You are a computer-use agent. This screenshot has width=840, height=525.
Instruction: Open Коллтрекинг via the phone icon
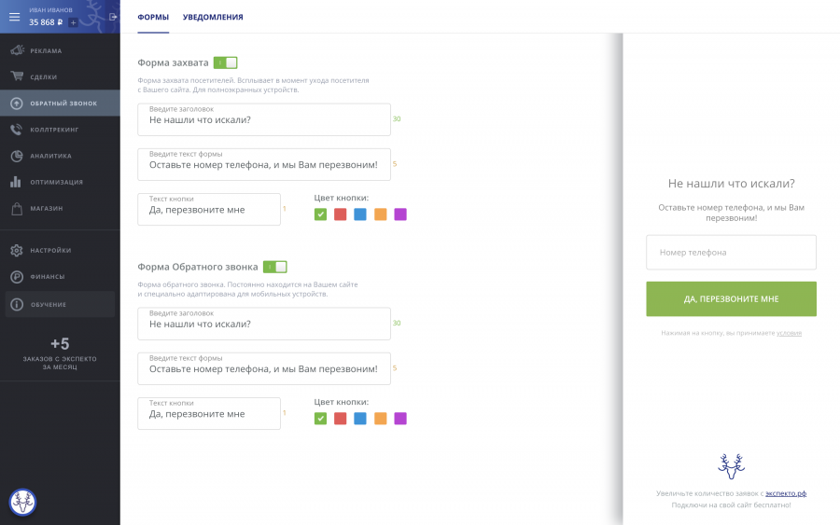pyautogui.click(x=16, y=130)
